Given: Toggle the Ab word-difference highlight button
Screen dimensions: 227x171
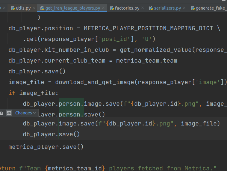Looking at the screenshot, I should 9,113.
